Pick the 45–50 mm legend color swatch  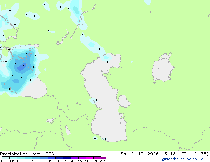point(97,158)
